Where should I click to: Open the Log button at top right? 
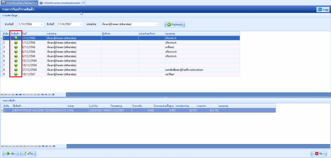pos(323,9)
